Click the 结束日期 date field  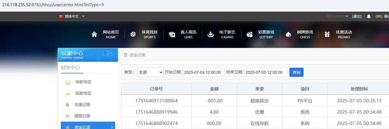click(266, 72)
